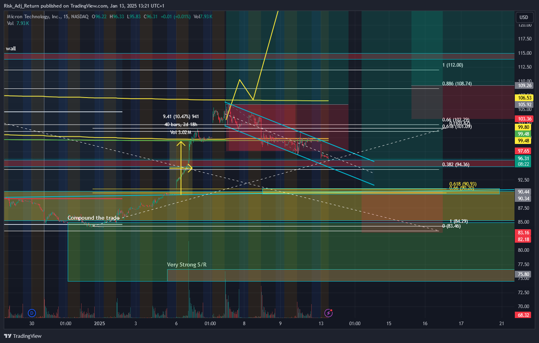Select the 'Very Strong S/R' annotation
The height and width of the screenshot is (343, 539).
187,264
